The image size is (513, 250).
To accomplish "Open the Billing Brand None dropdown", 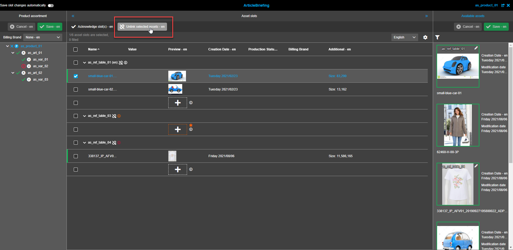I will [42, 37].
